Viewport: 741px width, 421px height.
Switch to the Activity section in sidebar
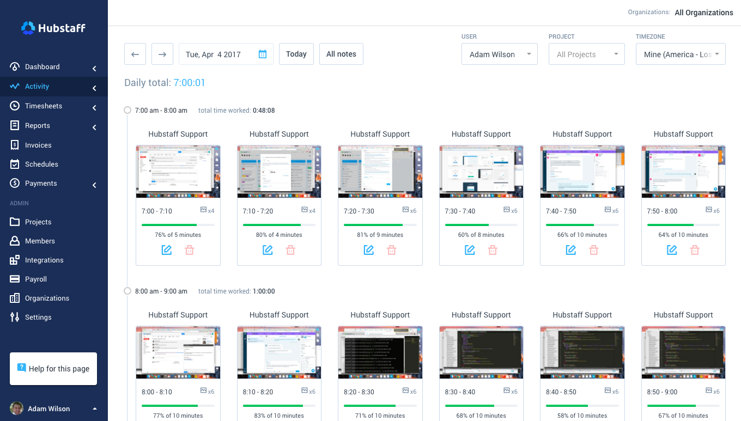(x=37, y=86)
